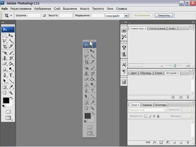Reset default colors in left toolbox
This screenshot has width=196, height=147.
click(4, 106)
